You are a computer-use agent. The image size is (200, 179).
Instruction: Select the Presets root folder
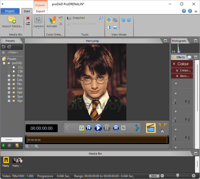coord(9,59)
